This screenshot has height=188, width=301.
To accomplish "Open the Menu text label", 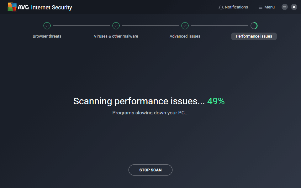I will click(x=269, y=7).
